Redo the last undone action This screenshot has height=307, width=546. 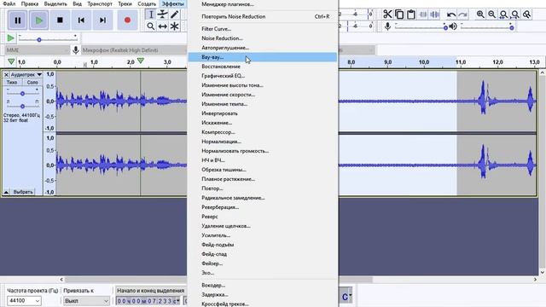462,14
